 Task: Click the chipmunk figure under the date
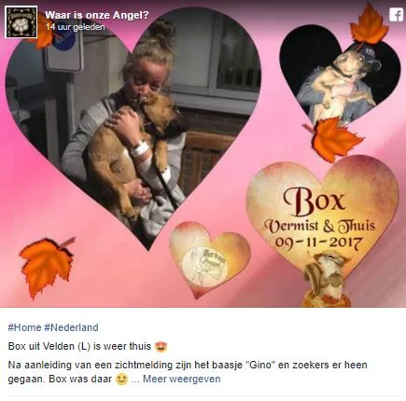[327, 280]
